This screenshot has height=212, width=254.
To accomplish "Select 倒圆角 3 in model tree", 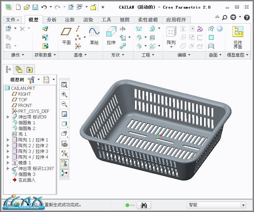I will (27, 174).
